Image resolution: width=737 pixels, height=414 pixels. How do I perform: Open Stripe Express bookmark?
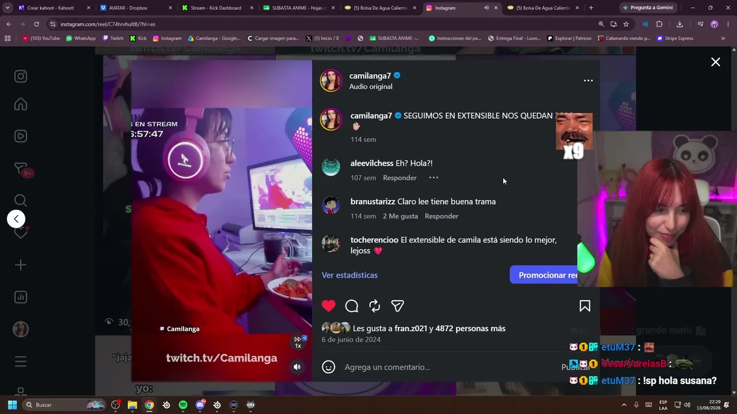coord(675,39)
